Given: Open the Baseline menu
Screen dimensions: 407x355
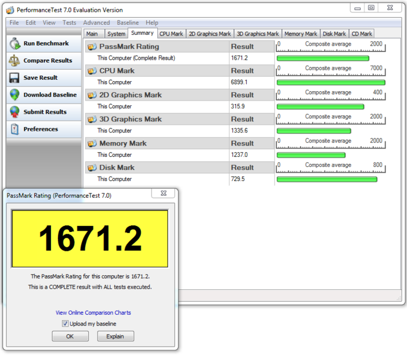Looking at the screenshot, I should coord(128,22).
